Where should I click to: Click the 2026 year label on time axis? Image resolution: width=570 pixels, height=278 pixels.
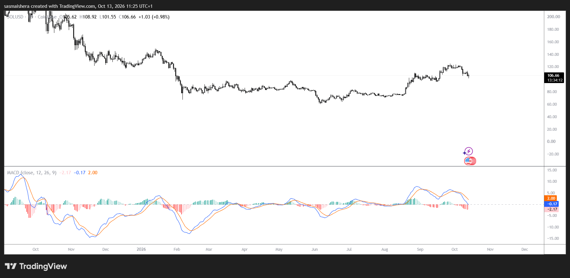tap(141, 249)
